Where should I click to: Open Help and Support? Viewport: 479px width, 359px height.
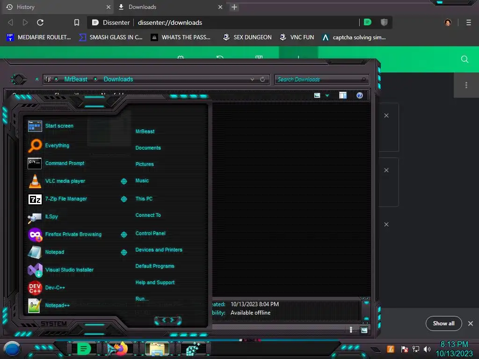click(x=155, y=283)
